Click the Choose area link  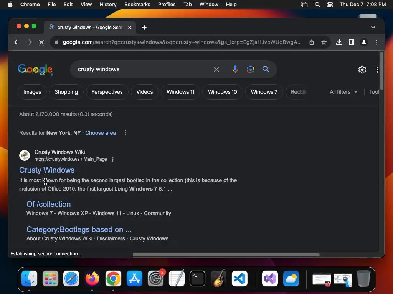tap(101, 133)
